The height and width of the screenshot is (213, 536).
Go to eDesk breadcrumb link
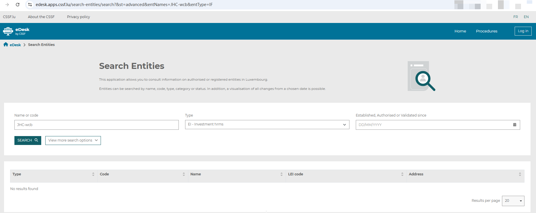click(15, 45)
